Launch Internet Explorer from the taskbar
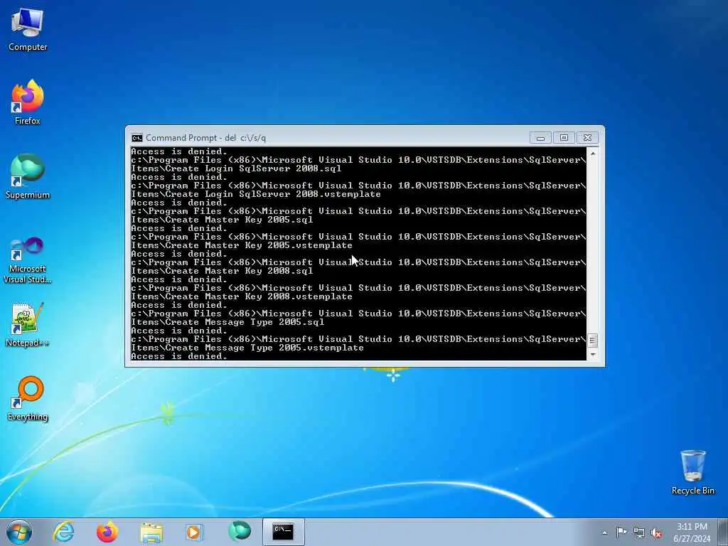728x546 pixels. click(x=63, y=532)
